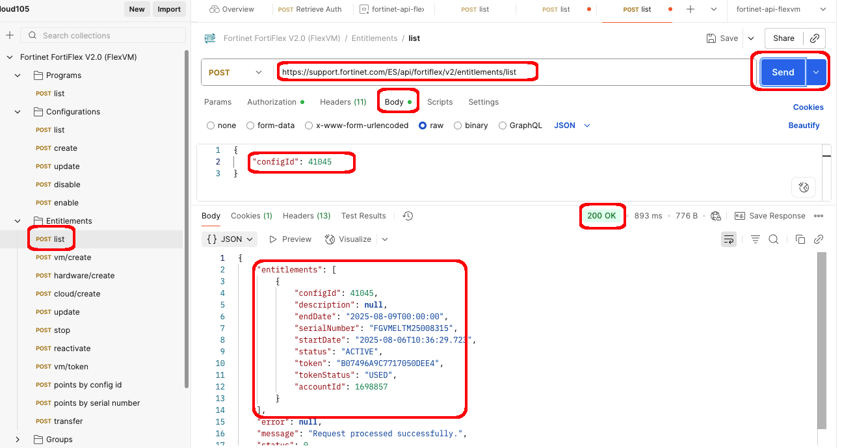This screenshot has height=448, width=842.
Task: Click the blue Send button
Action: 783,72
